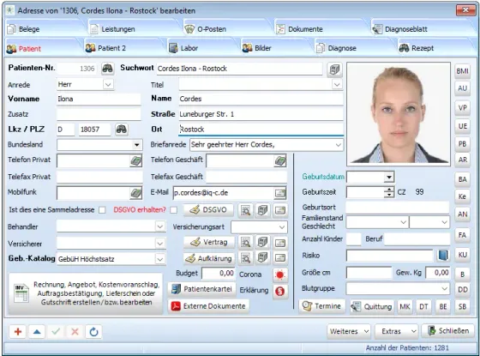This screenshot has height=356, width=480.
Task: Expand the Anrede dropdown
Action: [x=108, y=84]
